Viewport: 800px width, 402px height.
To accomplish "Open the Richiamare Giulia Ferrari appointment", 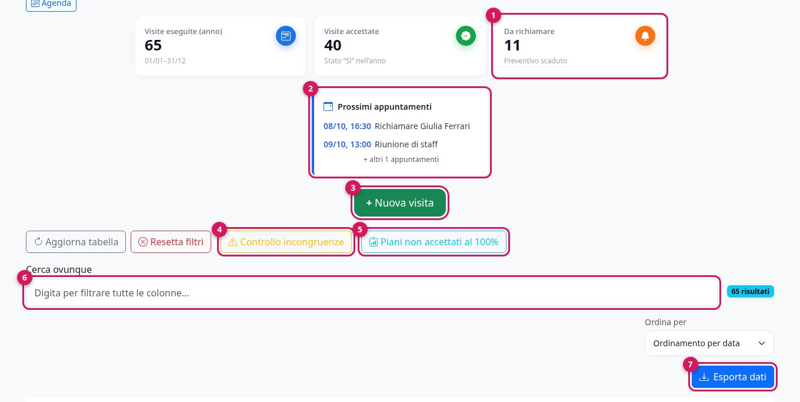I will 397,126.
